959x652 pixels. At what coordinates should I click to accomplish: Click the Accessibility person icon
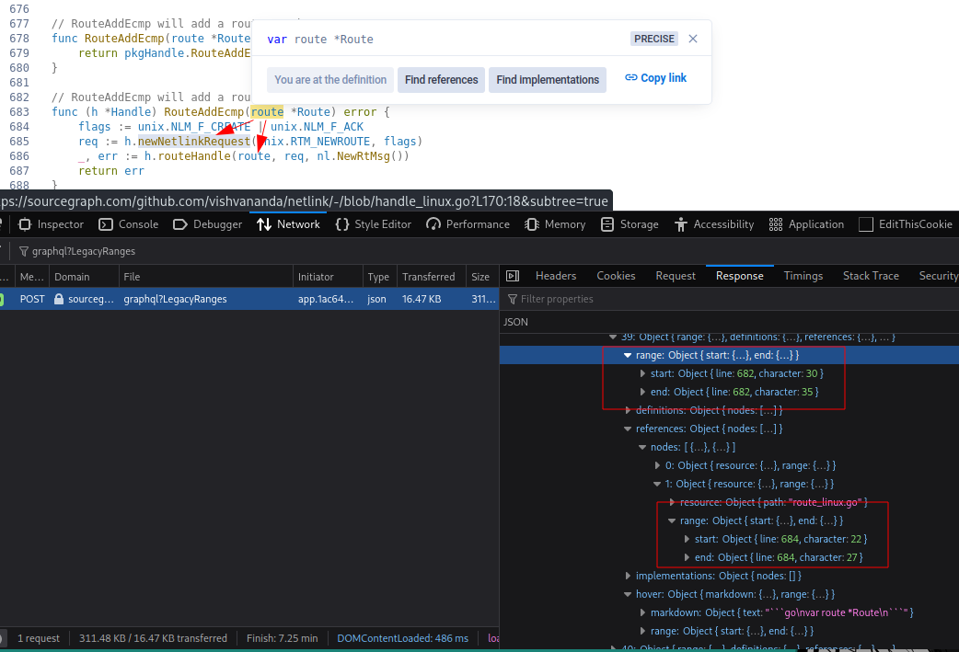tap(681, 224)
